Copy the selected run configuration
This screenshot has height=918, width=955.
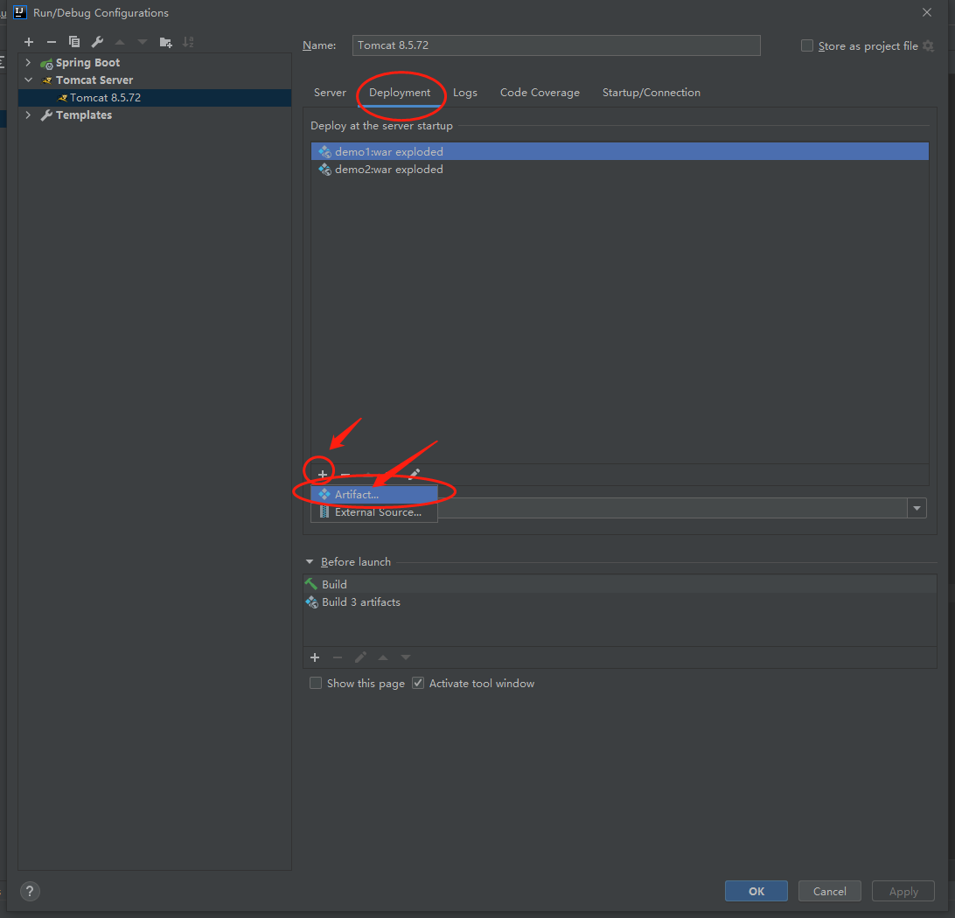click(x=74, y=42)
